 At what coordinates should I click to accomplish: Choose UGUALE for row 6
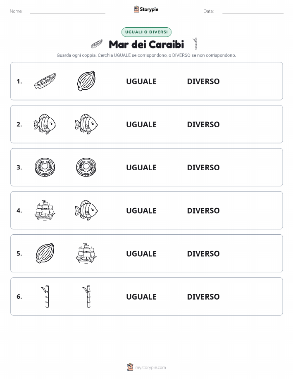point(141,297)
